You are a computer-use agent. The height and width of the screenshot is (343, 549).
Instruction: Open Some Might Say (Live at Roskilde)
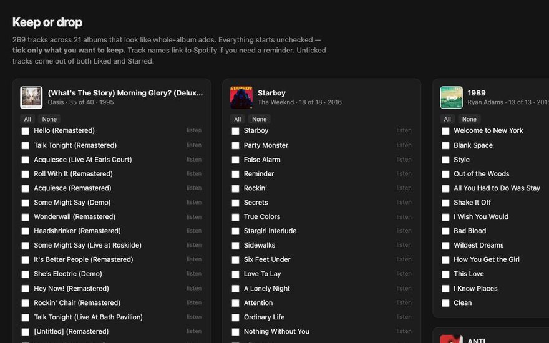(87, 245)
